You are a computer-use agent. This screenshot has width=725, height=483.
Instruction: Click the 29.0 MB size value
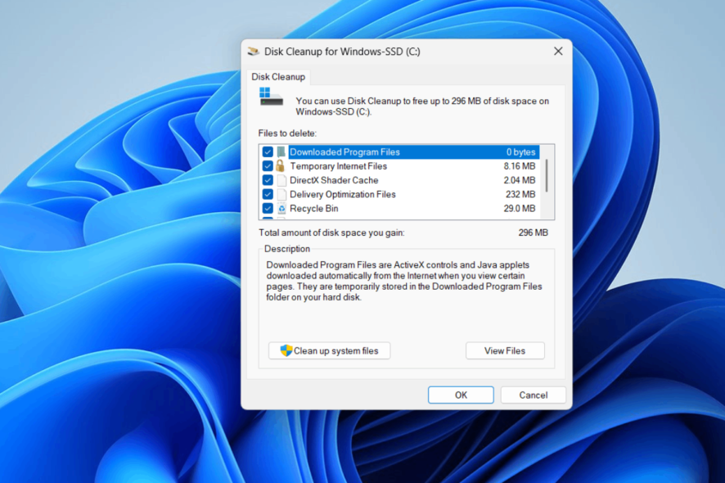[x=520, y=209]
